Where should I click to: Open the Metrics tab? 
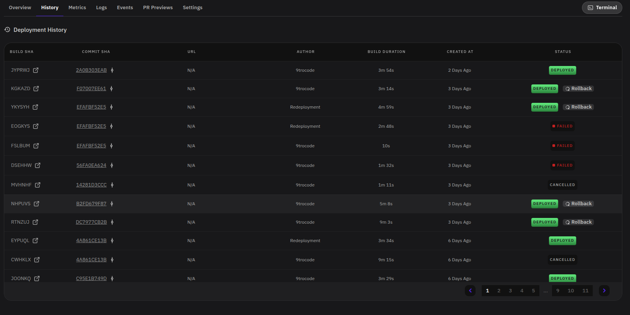pyautogui.click(x=77, y=8)
